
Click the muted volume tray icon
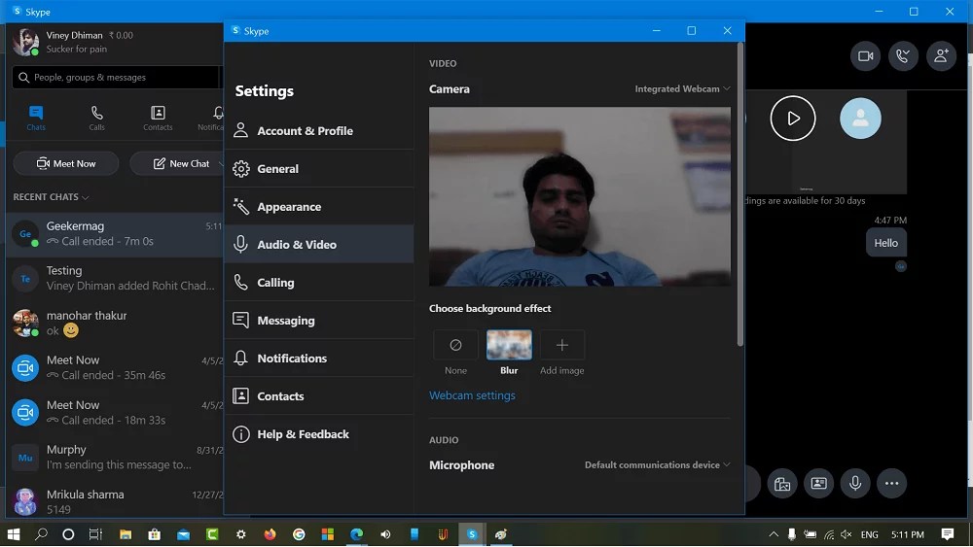click(x=846, y=534)
